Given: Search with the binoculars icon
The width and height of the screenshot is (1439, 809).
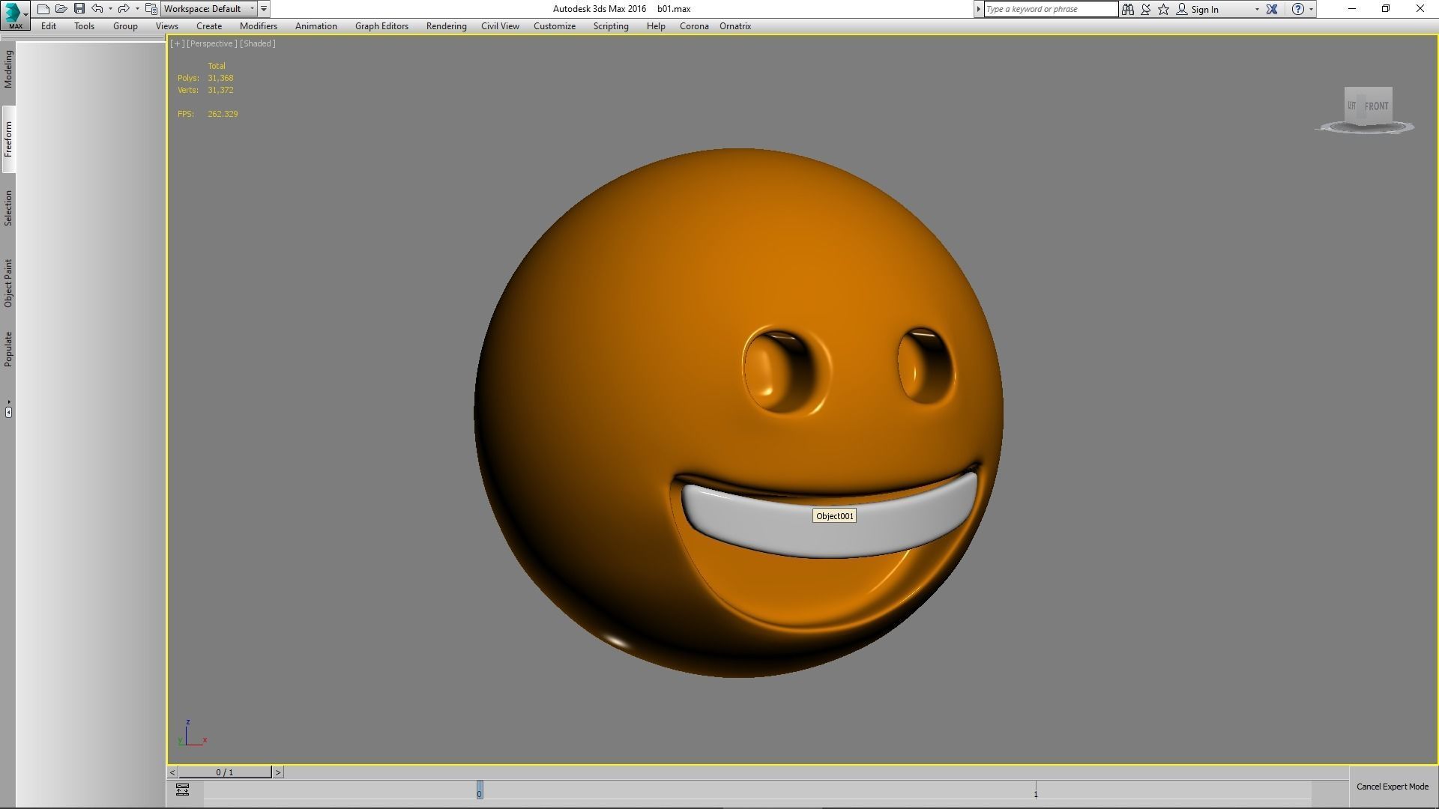Looking at the screenshot, I should [1128, 9].
